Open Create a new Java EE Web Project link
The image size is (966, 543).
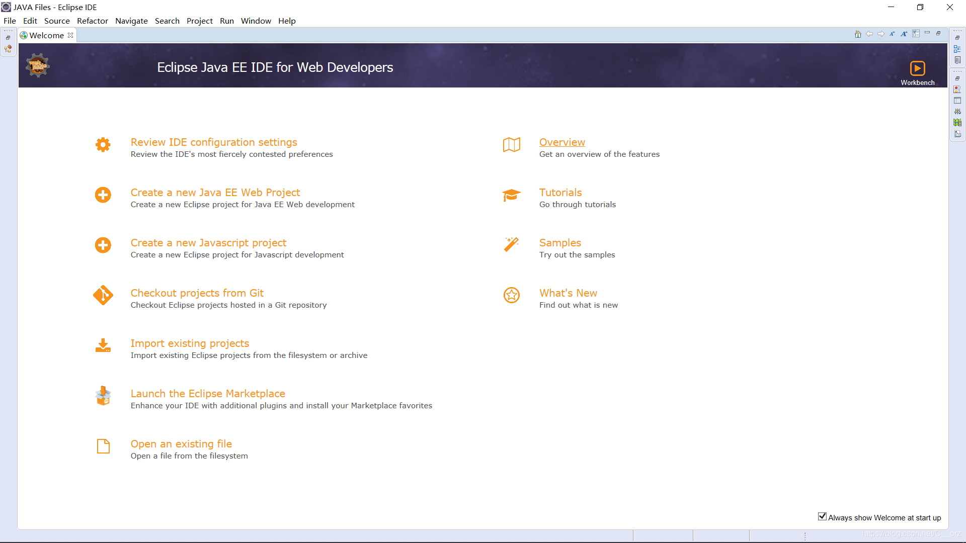coord(215,193)
